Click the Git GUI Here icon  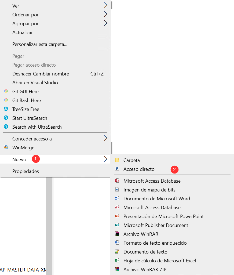pyautogui.click(x=6, y=91)
